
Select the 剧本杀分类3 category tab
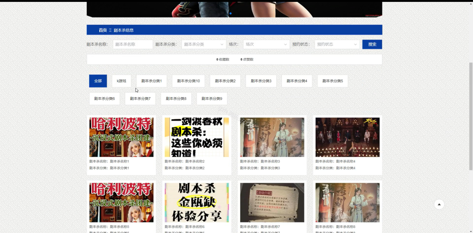(x=261, y=81)
